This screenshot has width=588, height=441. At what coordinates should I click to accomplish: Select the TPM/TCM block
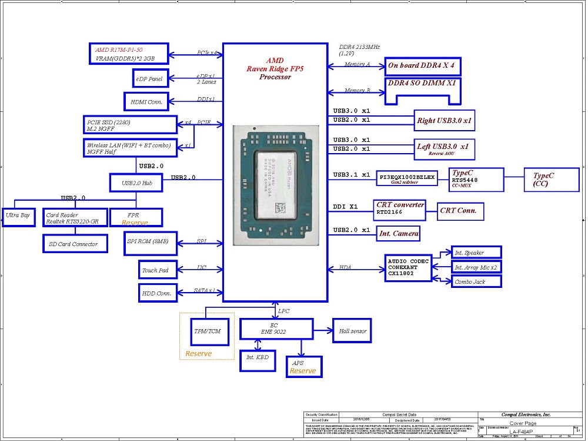pyautogui.click(x=210, y=331)
